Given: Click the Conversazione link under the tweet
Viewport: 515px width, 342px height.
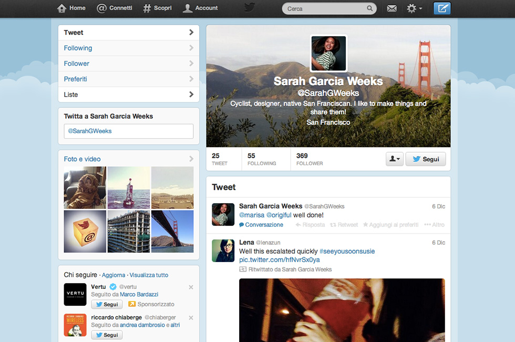Looking at the screenshot, I should pyautogui.click(x=261, y=225).
